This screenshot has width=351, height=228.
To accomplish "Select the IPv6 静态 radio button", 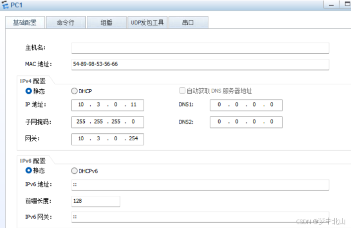I will (28, 171).
